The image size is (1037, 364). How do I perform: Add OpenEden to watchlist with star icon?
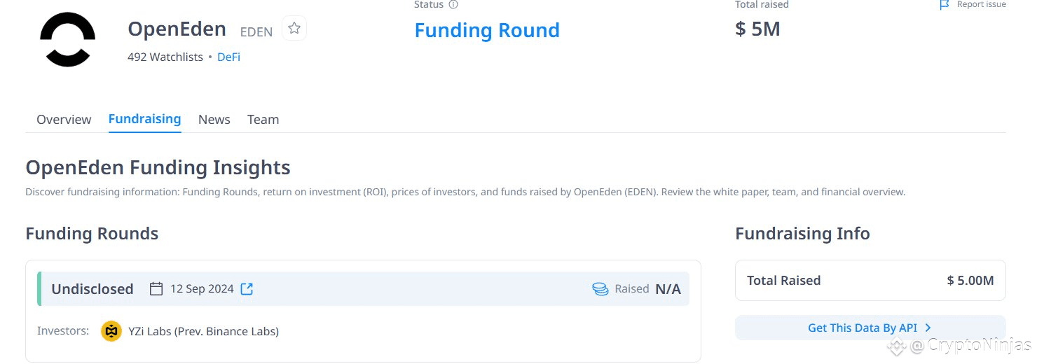(294, 29)
